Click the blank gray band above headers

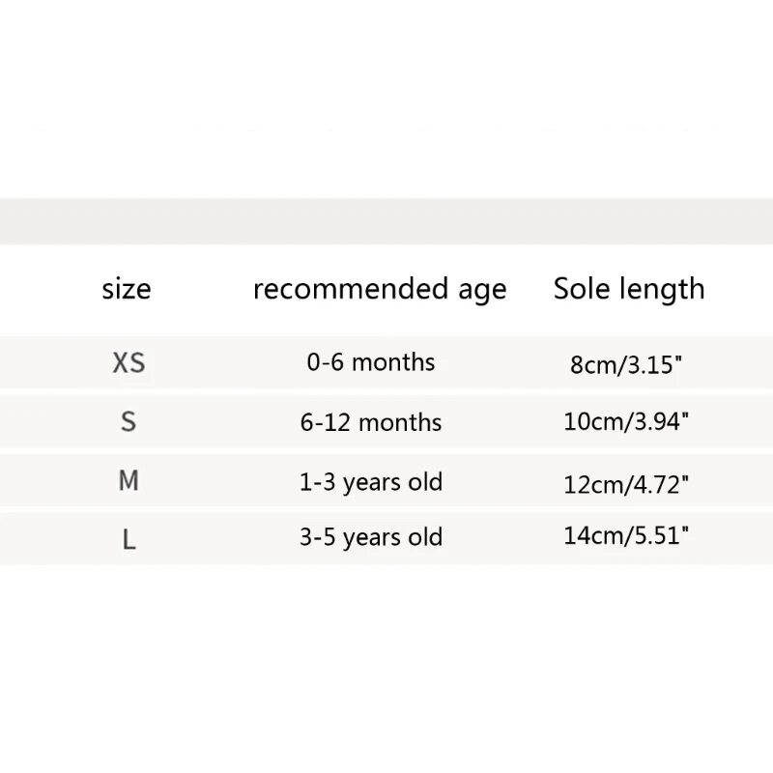[386, 221]
